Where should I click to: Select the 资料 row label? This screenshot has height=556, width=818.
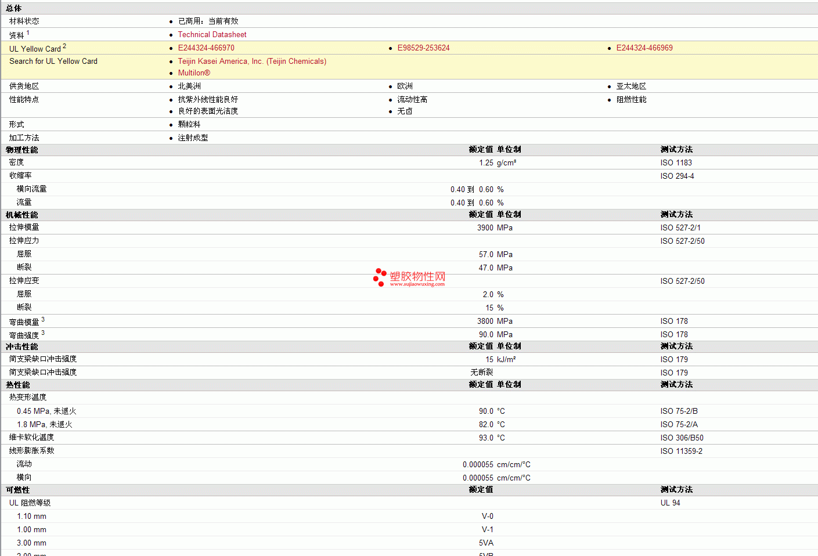(17, 35)
